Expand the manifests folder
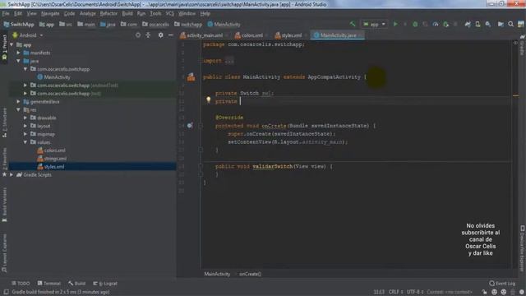The width and height of the screenshot is (526, 296). point(18,53)
